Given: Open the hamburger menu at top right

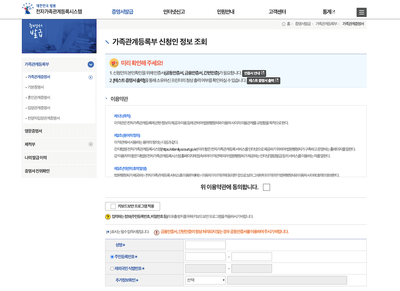Looking at the screenshot, I should 361,12.
